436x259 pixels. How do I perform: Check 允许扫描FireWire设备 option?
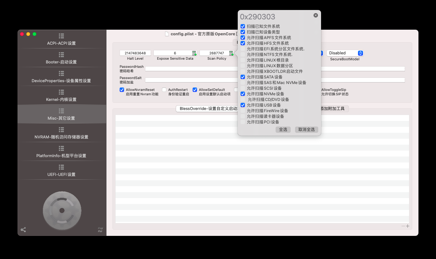click(x=243, y=111)
